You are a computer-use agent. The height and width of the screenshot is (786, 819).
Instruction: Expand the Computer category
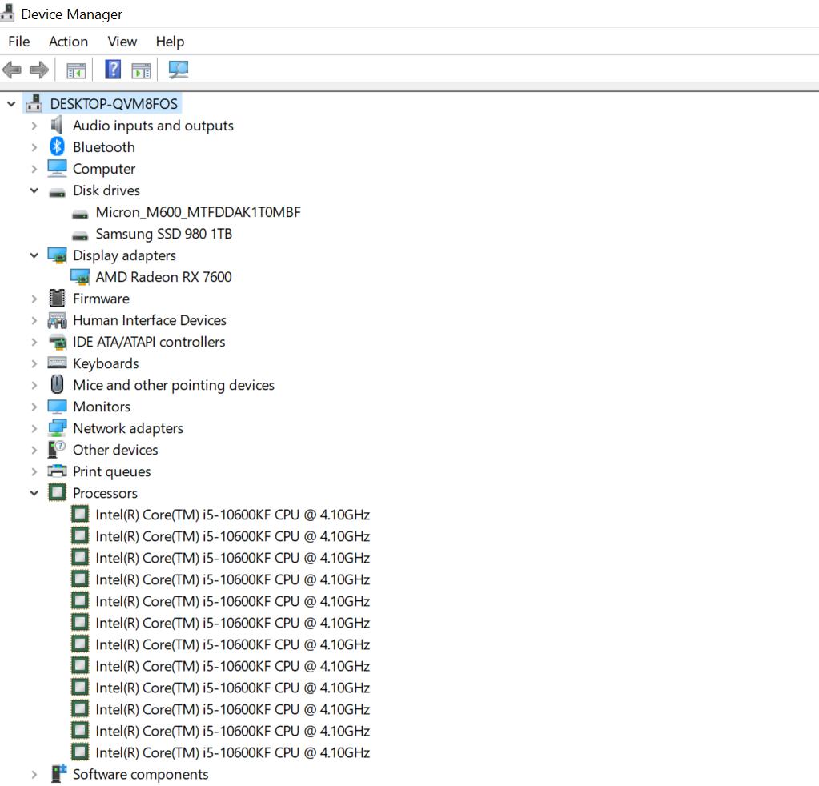pos(34,169)
